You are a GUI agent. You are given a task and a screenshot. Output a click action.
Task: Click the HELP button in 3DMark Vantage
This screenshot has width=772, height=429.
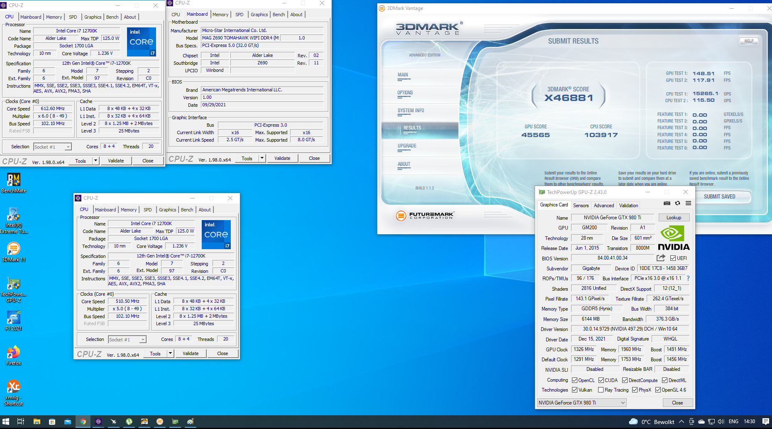tap(749, 41)
